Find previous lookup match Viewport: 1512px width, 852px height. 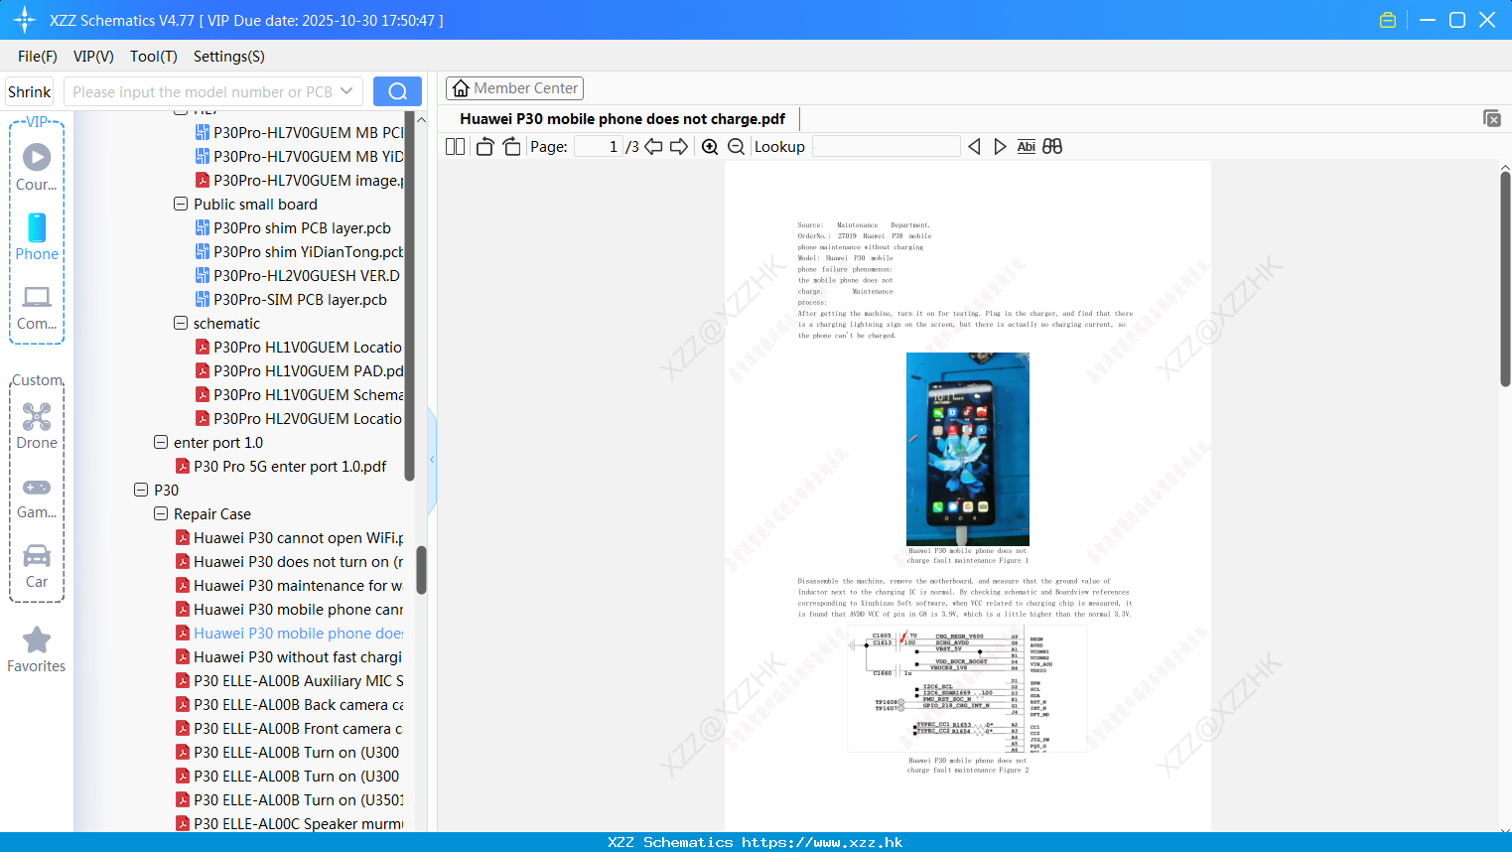pos(974,147)
